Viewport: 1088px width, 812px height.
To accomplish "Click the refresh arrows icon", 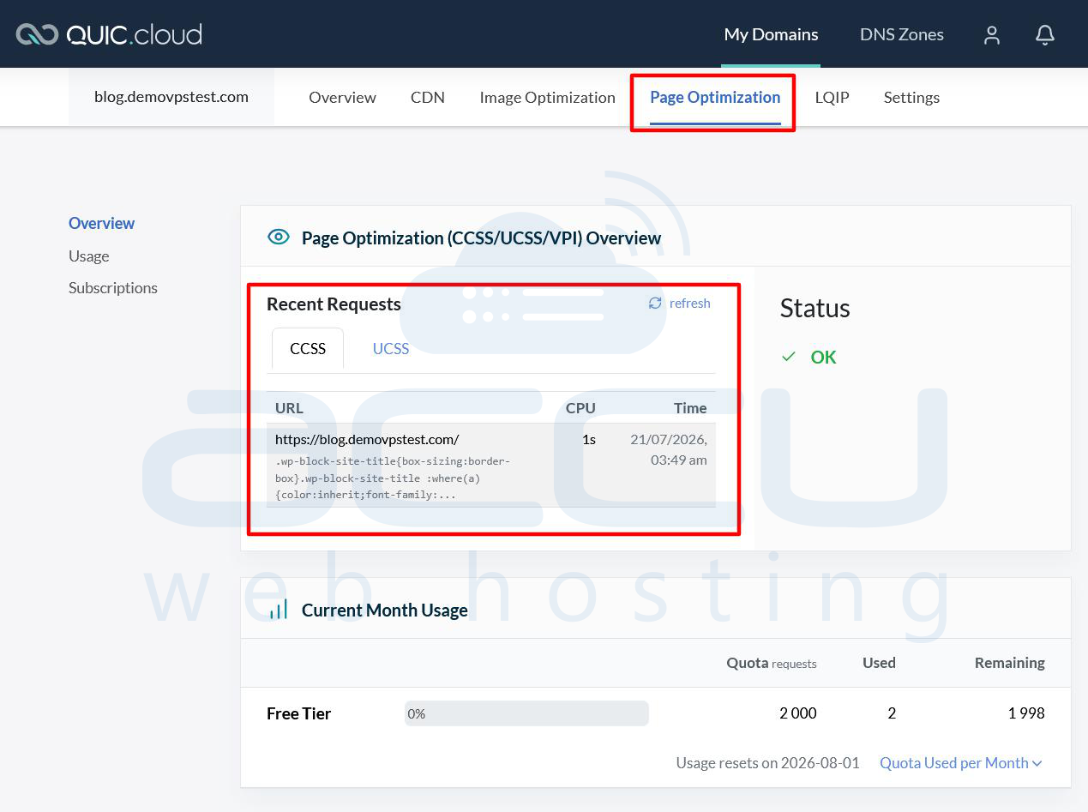I will click(x=655, y=303).
